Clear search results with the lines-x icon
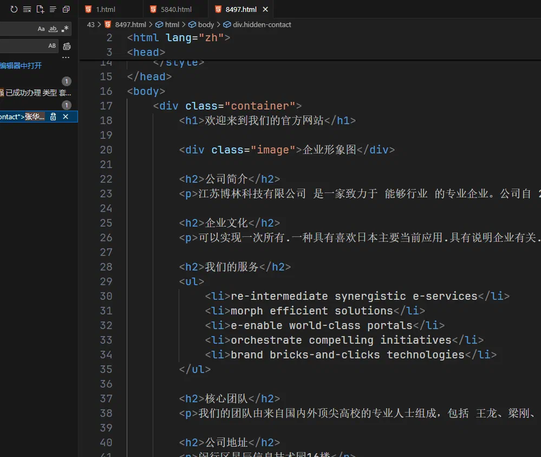Screen dimensions: 541x457 27,9
